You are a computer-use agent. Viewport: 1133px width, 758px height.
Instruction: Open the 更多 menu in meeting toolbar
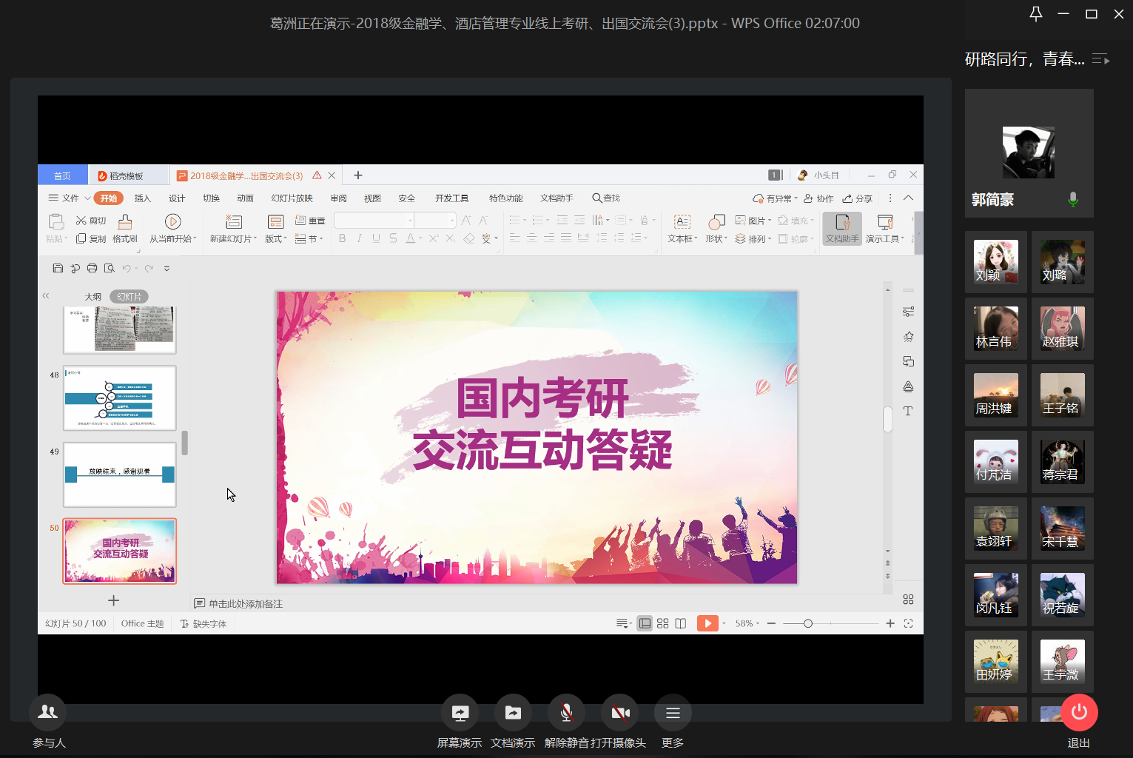[672, 713]
